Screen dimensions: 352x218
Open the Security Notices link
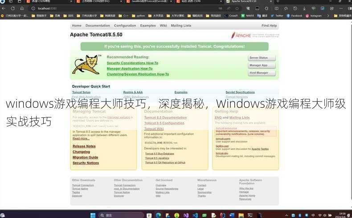click(86, 163)
